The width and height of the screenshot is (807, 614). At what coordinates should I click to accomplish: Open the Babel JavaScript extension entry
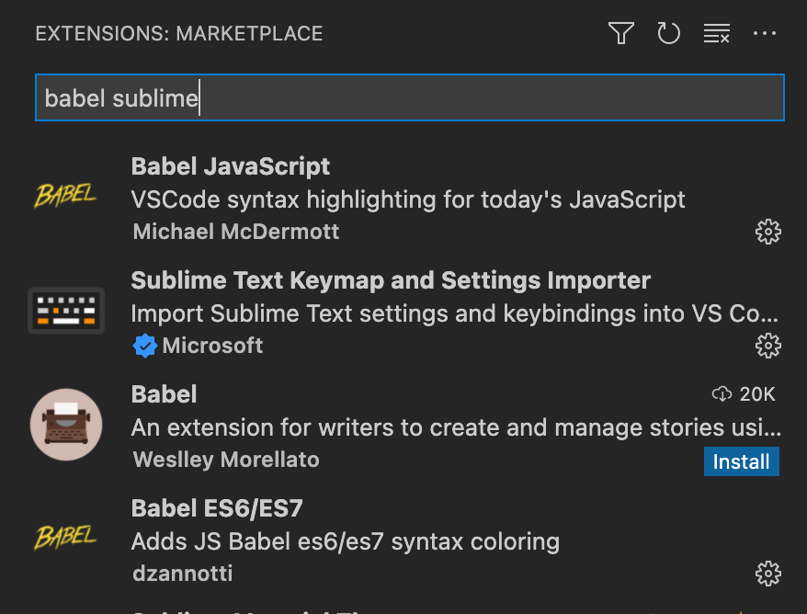[x=231, y=166]
